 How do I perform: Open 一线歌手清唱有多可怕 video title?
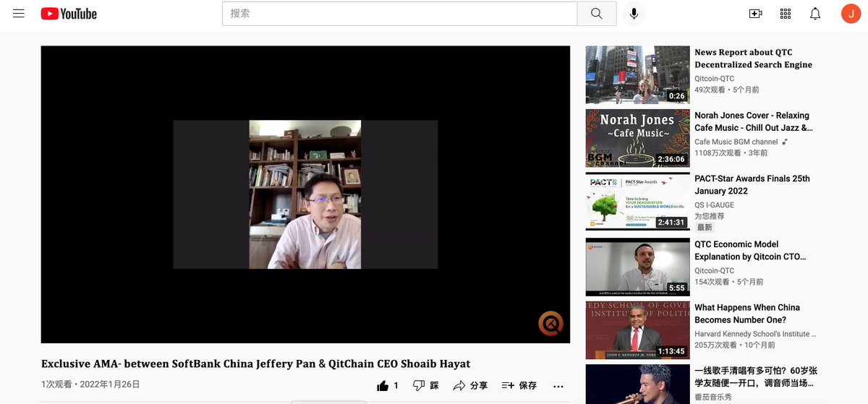(x=756, y=377)
